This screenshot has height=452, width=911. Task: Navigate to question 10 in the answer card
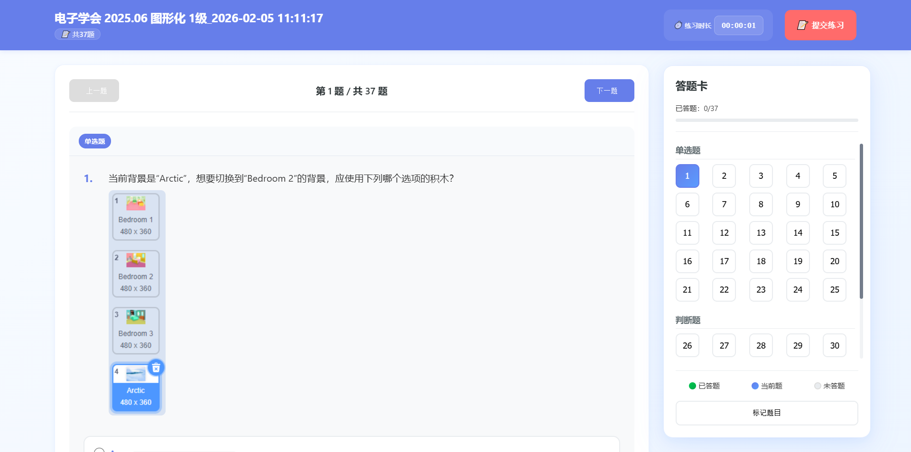tap(835, 204)
